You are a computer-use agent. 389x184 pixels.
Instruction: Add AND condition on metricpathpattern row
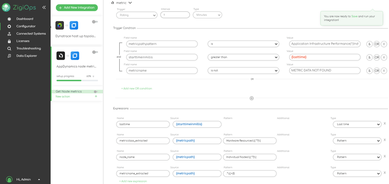tap(370, 44)
